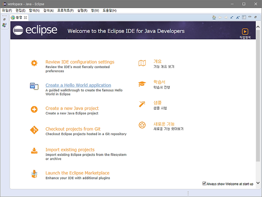Minimize the Welcome view
This screenshot has height=197, width=262.
coord(250,17)
